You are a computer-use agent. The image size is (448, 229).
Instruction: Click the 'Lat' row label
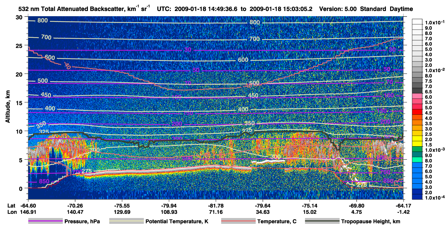click(11, 206)
